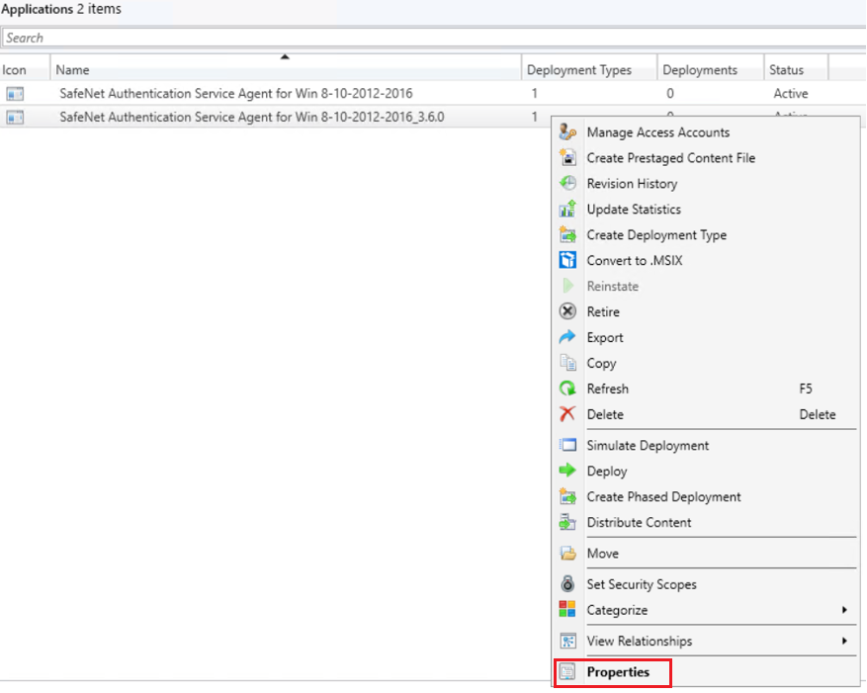Click the Revision History clock icon

(x=567, y=183)
